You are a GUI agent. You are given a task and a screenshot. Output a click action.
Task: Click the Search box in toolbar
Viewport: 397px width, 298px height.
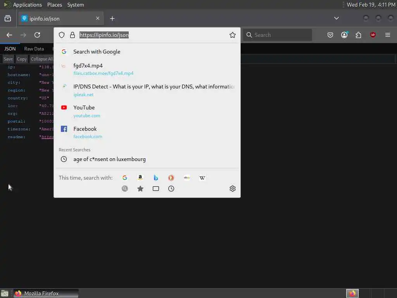tap(278, 35)
